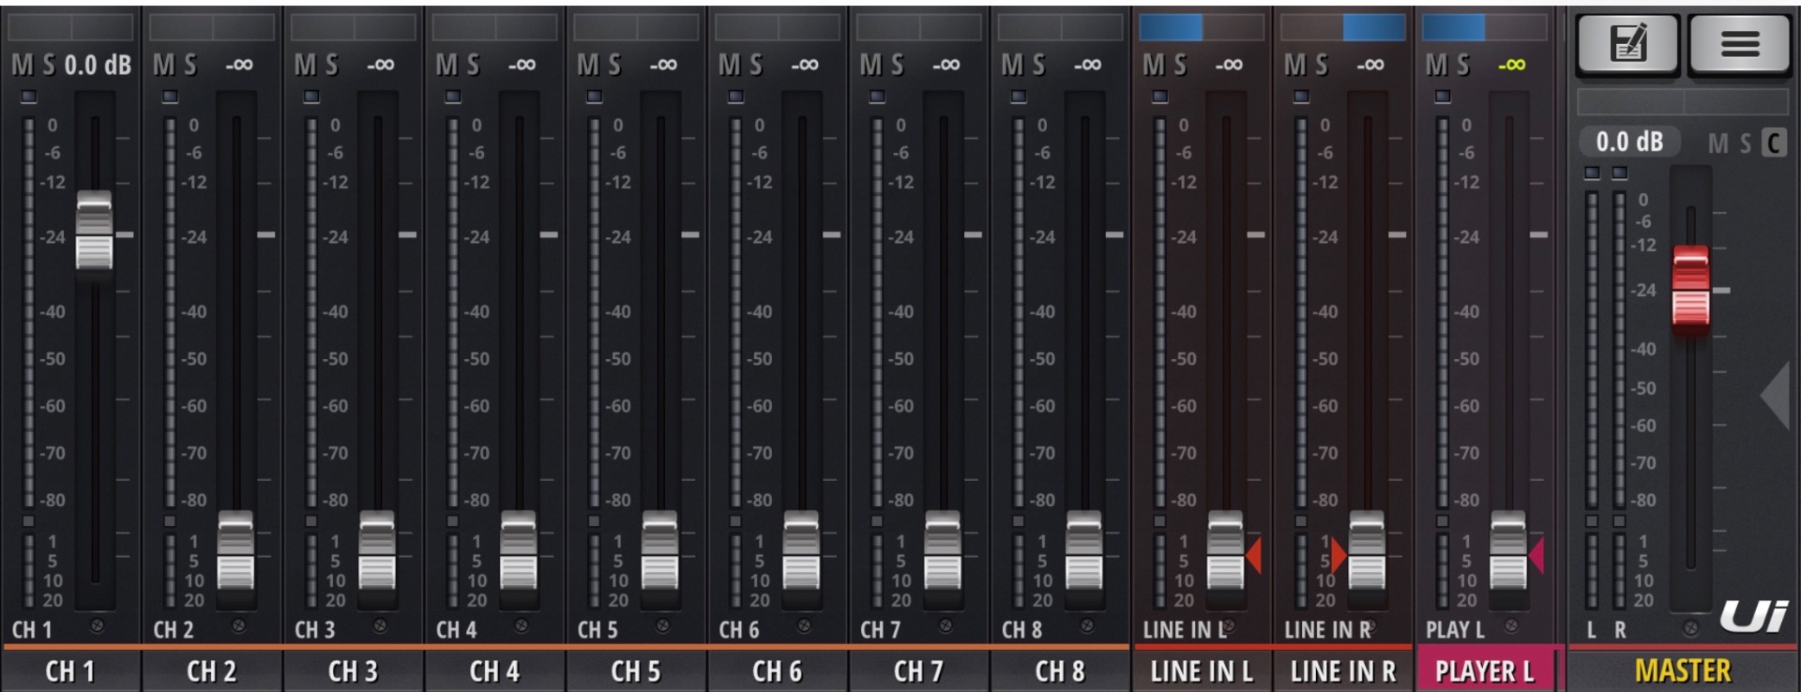
Task: Open the hamburger menu button
Action: point(1739,43)
